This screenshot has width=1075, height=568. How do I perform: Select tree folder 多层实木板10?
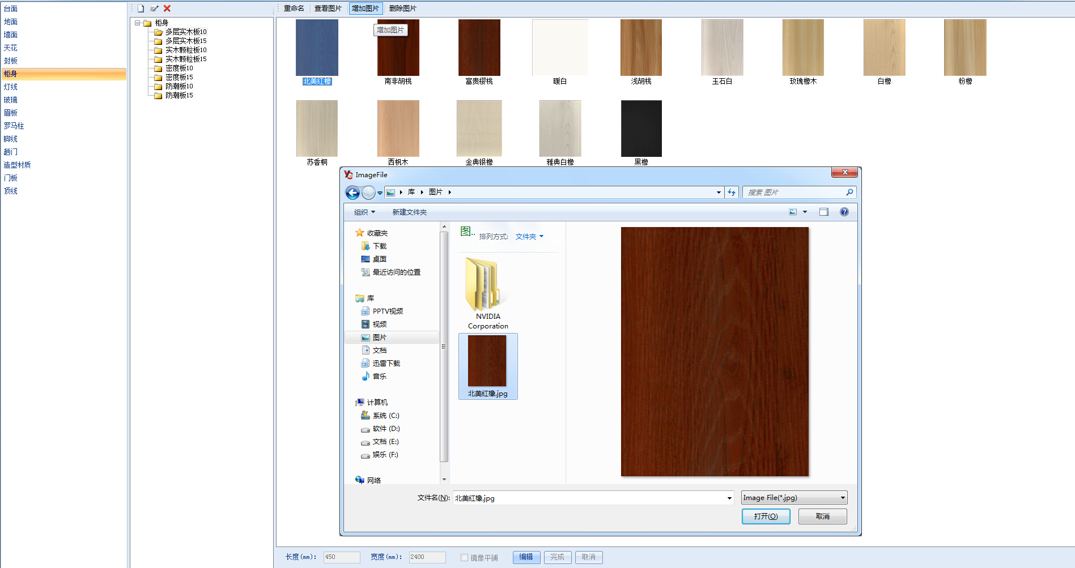point(186,32)
